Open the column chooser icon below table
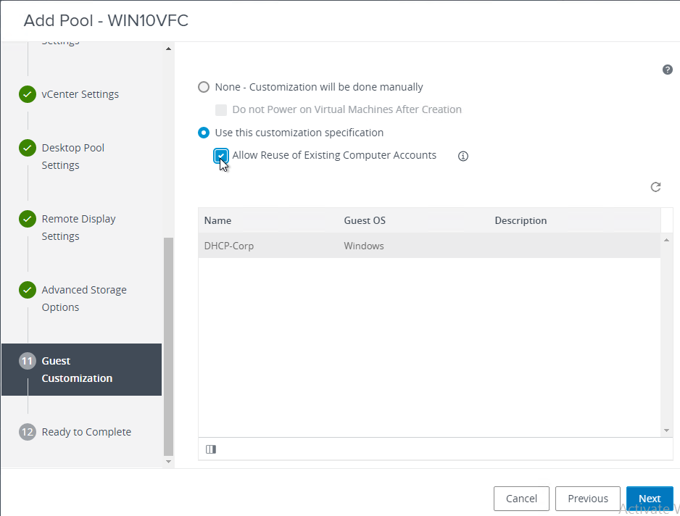This screenshot has width=680, height=516. [211, 449]
